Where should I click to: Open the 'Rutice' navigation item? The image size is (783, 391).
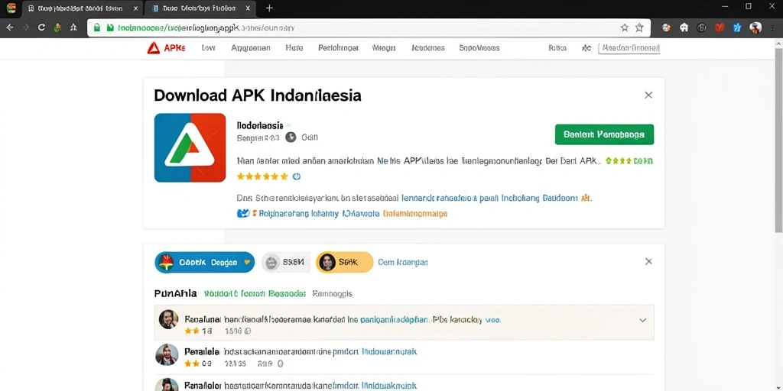click(x=557, y=48)
